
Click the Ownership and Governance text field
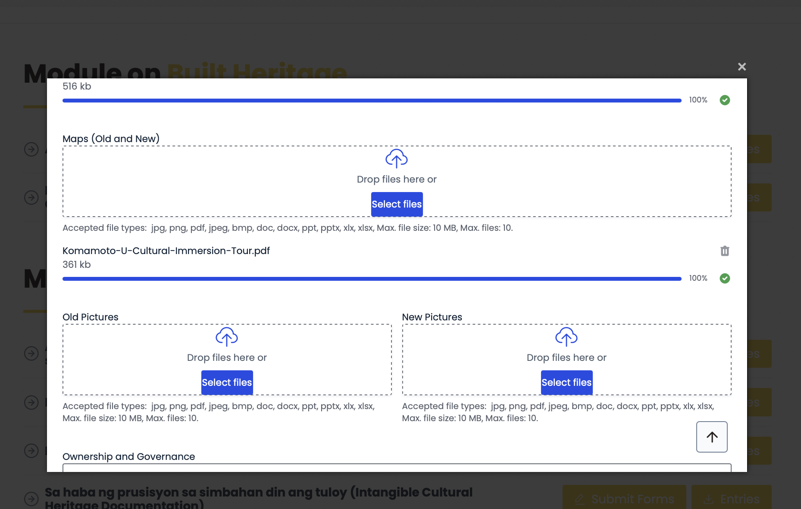point(397,468)
